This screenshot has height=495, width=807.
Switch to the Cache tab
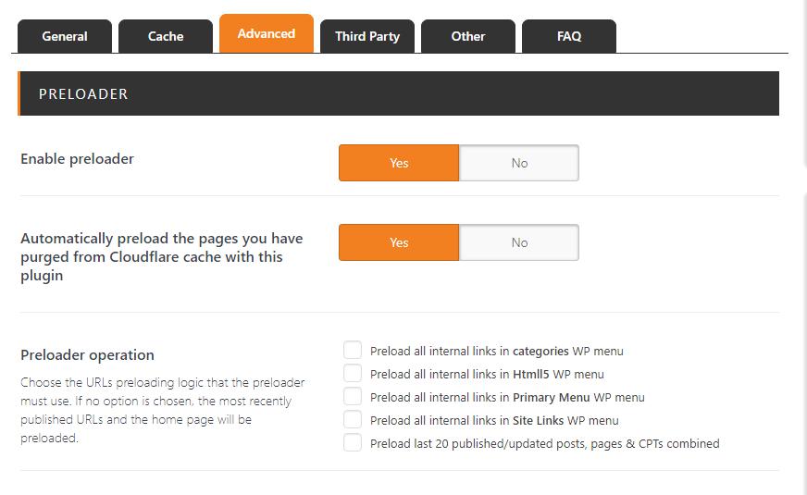(x=166, y=36)
